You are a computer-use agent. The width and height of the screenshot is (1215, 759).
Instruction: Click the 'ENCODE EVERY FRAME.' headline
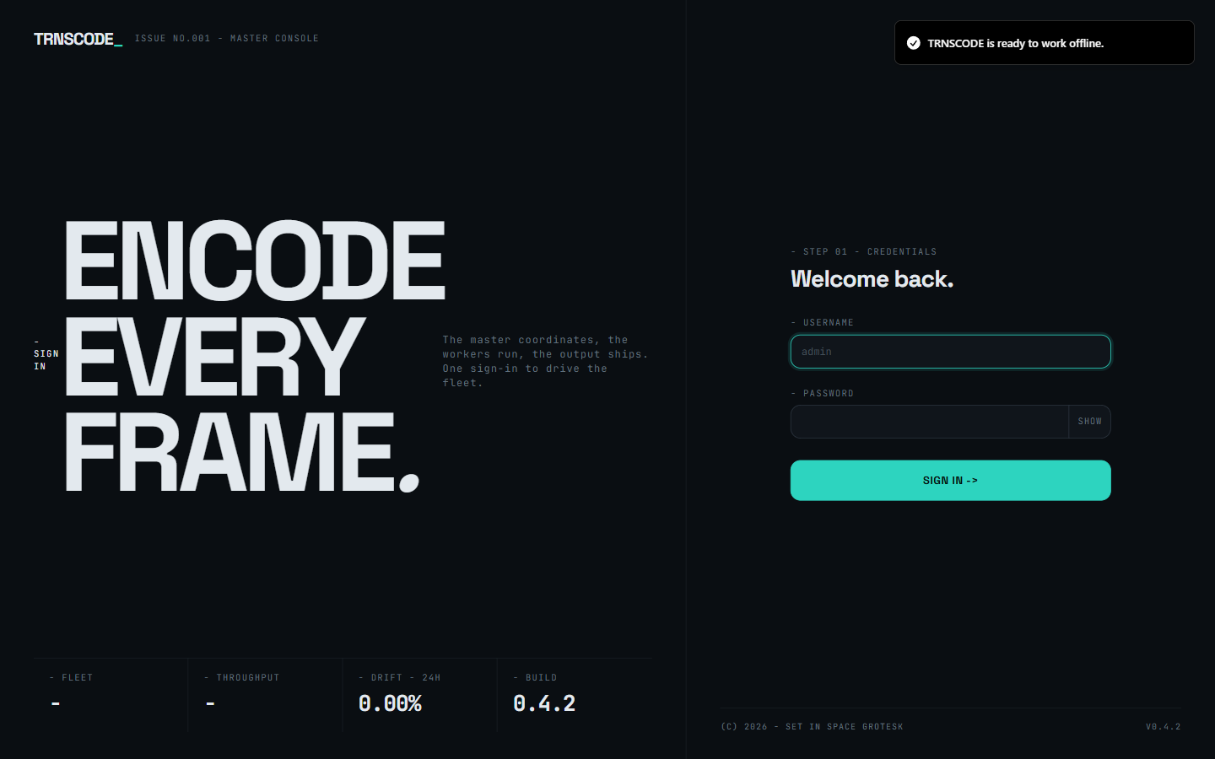[x=255, y=355]
